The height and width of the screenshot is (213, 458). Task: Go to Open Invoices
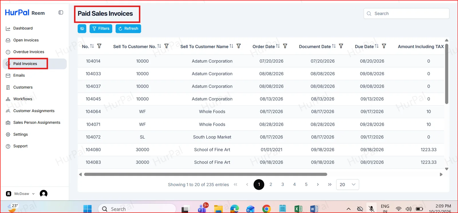(x=26, y=40)
